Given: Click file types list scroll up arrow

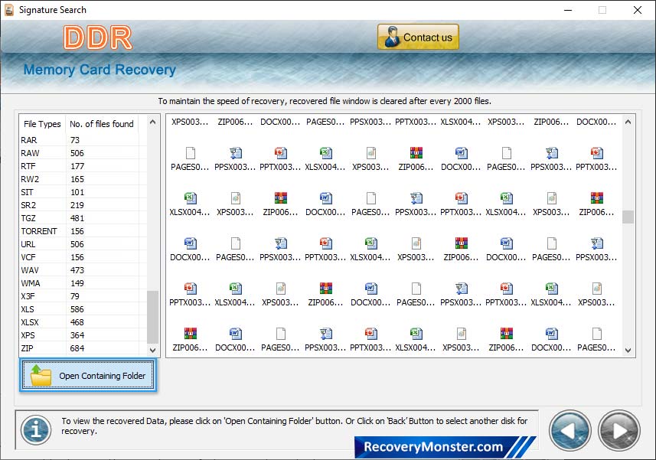Looking at the screenshot, I should pos(152,122).
